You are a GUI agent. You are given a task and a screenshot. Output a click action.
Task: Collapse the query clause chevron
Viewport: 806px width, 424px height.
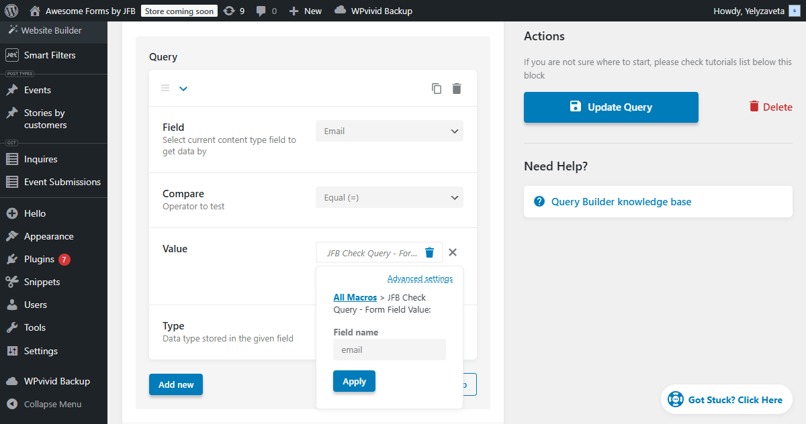pos(183,89)
